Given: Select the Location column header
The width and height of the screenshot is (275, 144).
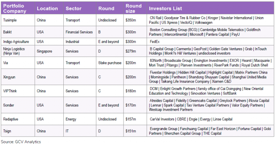Looking at the screenshot, I should (47, 9).
